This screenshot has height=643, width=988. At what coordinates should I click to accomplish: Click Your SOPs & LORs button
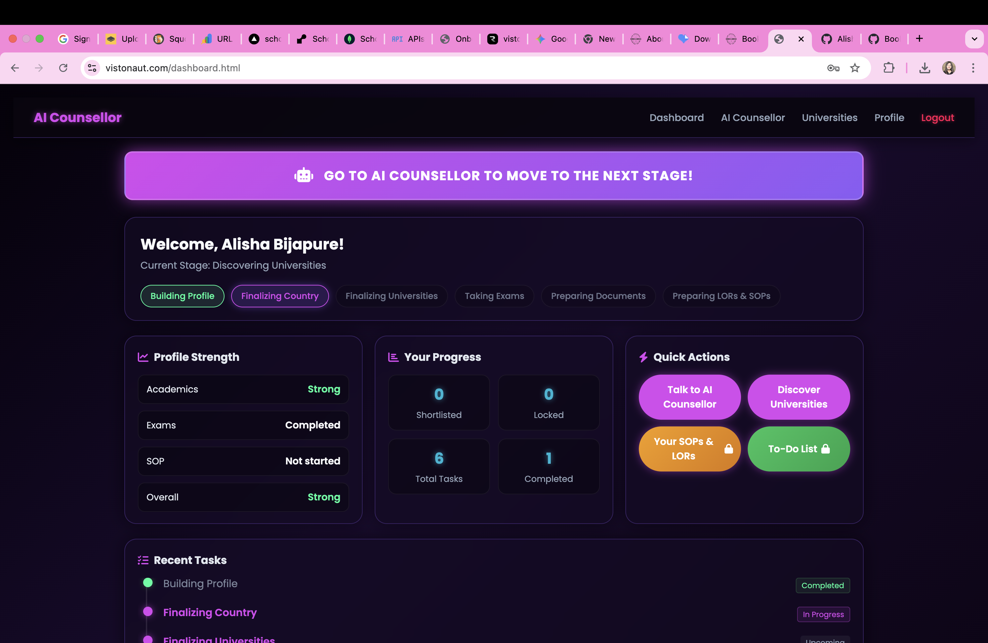pos(690,449)
